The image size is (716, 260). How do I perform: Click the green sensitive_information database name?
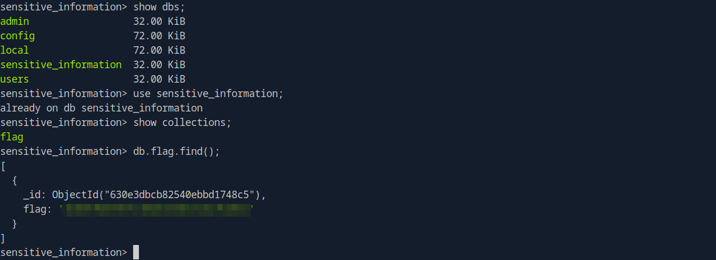coord(61,65)
